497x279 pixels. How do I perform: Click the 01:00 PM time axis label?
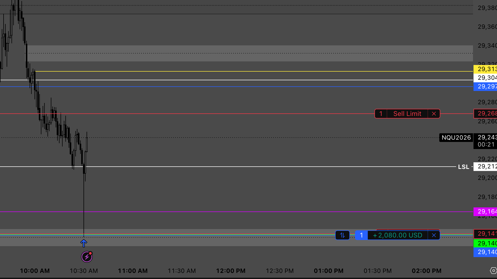329,271
